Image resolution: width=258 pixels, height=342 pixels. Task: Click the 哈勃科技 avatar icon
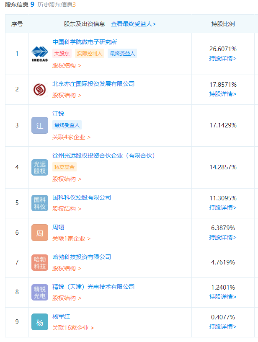(x=40, y=262)
